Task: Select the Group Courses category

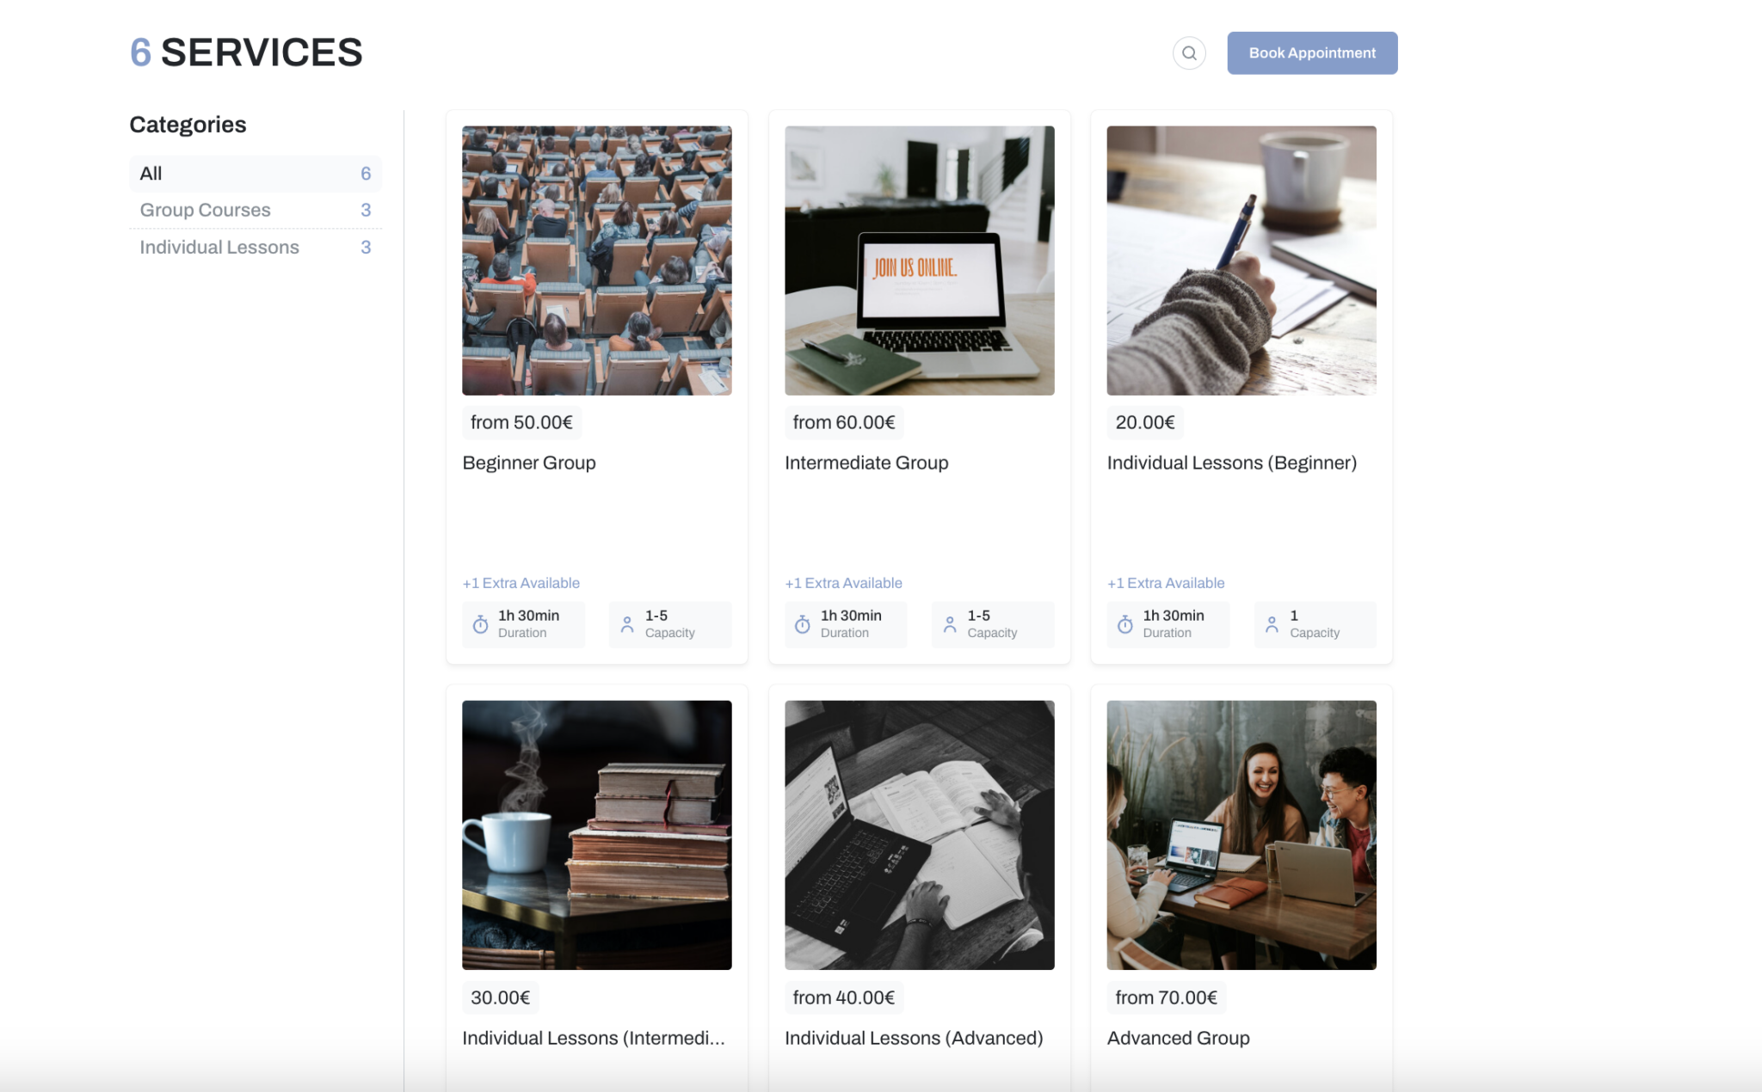Action: point(205,209)
